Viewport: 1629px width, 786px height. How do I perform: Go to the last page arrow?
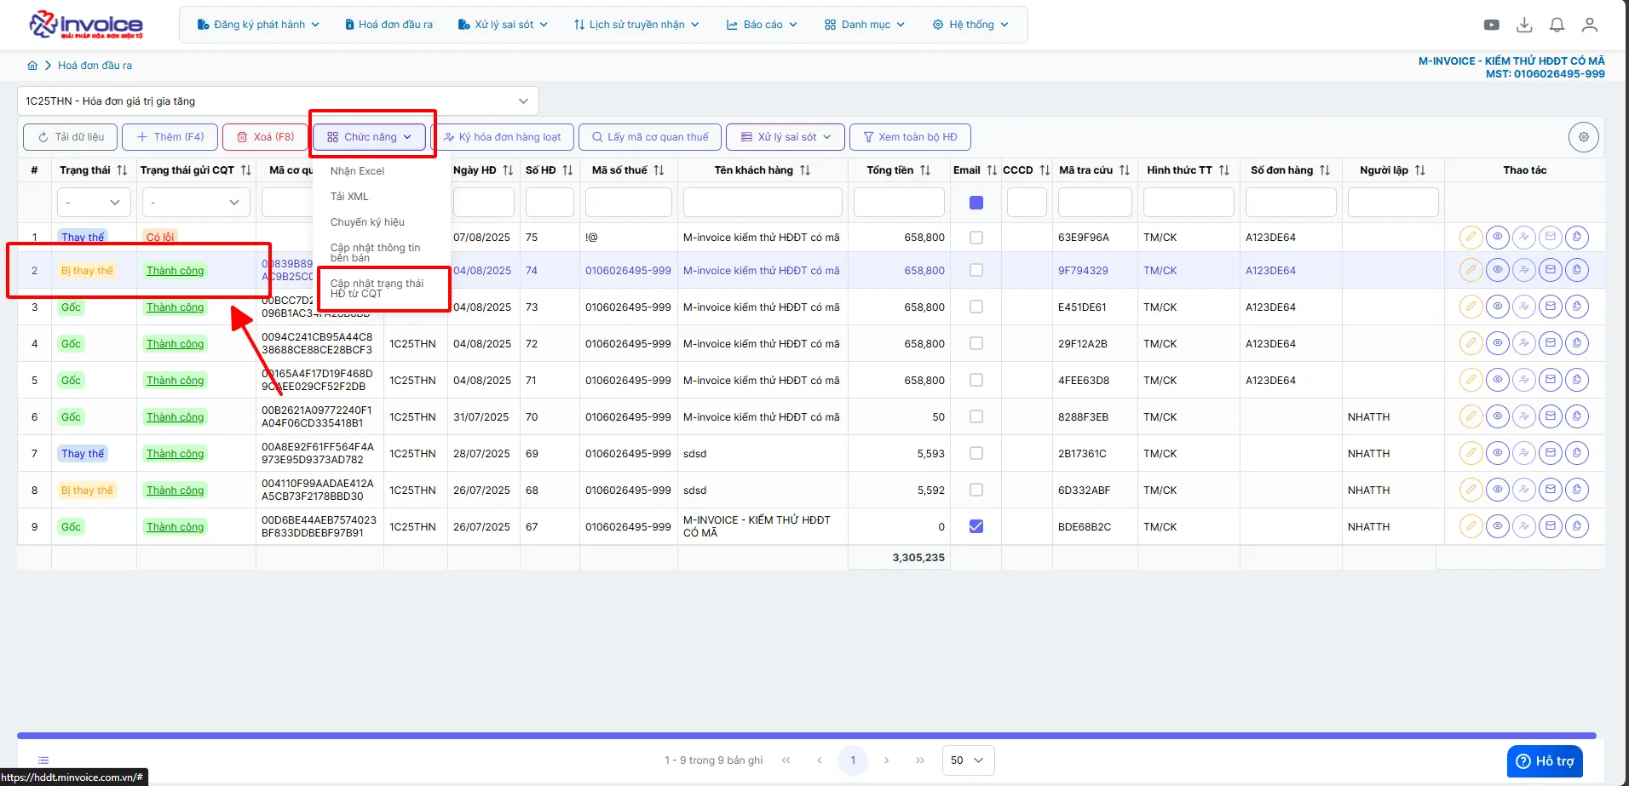(x=919, y=760)
